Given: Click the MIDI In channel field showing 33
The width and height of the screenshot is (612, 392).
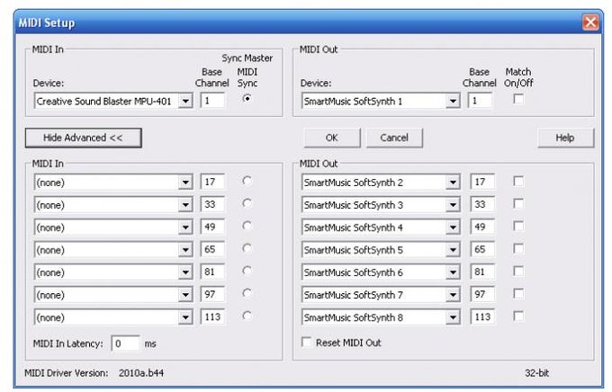Looking at the screenshot, I should click(x=212, y=204).
